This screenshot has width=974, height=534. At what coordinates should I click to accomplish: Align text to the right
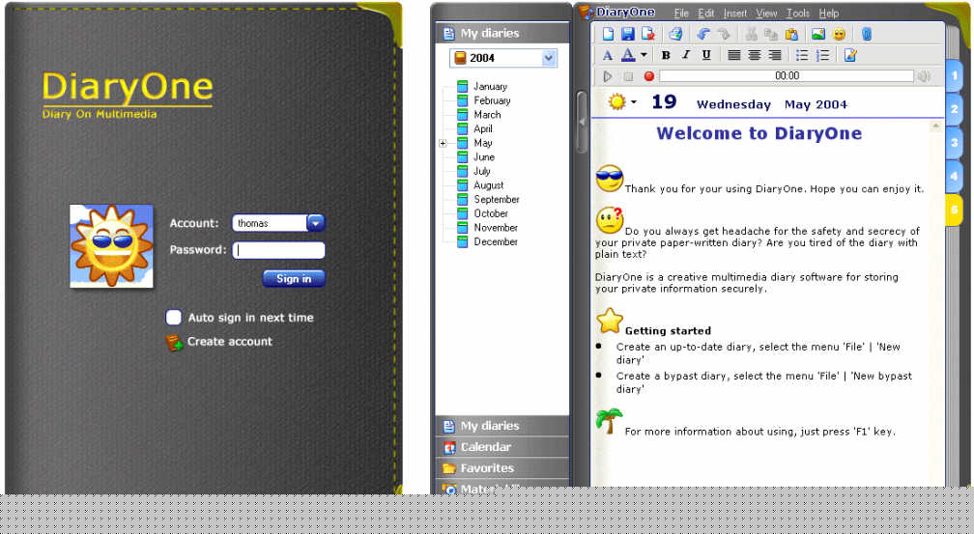click(x=775, y=55)
